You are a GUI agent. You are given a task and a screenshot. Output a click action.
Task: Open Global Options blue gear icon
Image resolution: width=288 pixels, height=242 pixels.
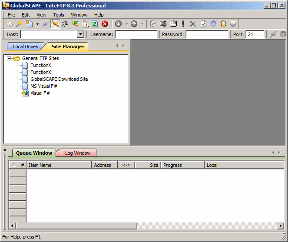tap(213, 24)
